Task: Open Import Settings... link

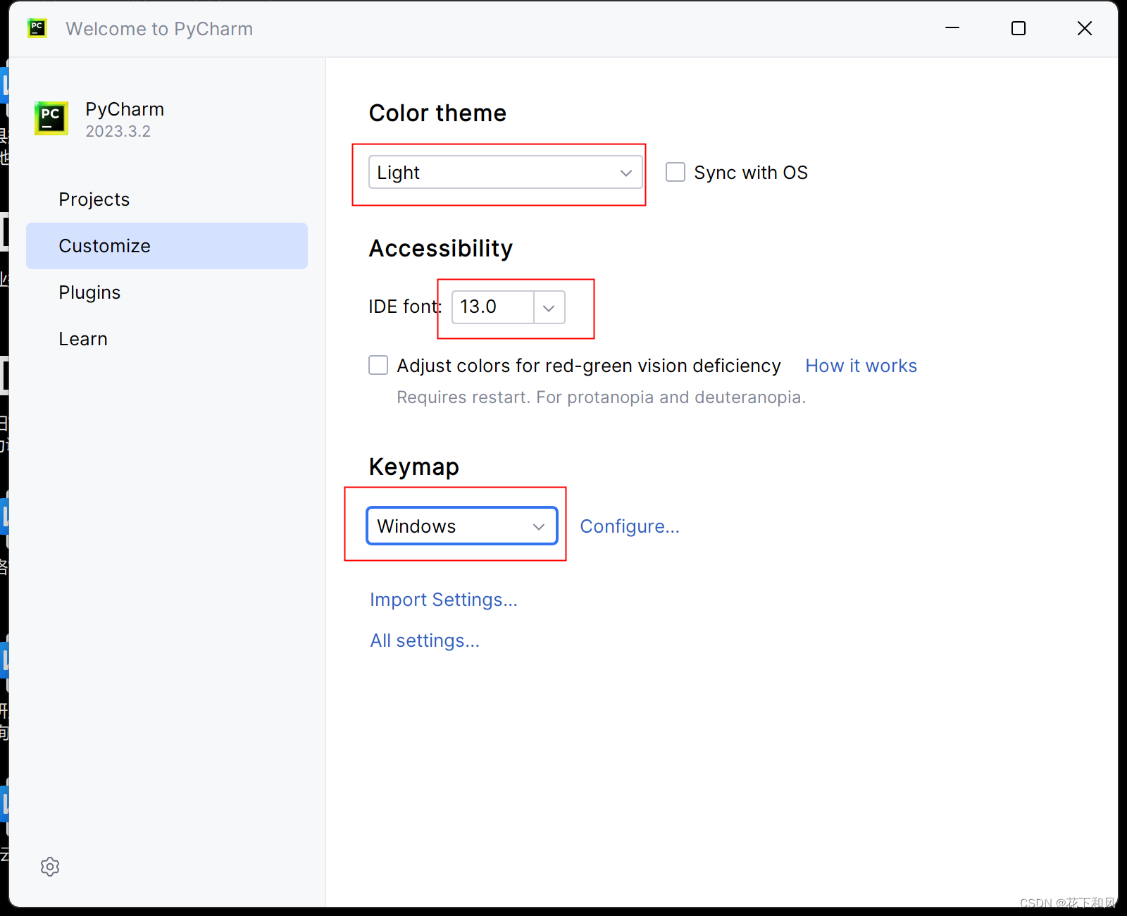Action: pyautogui.click(x=444, y=600)
